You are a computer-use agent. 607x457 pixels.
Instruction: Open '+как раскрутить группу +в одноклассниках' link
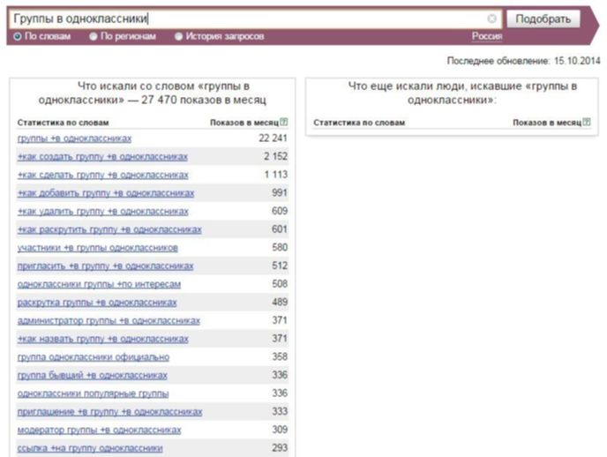click(109, 229)
